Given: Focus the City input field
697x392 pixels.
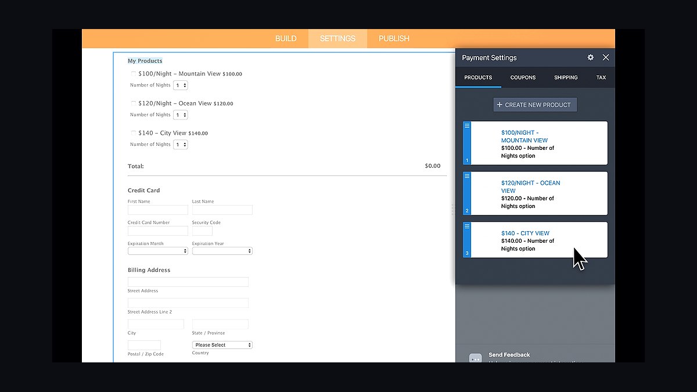Looking at the screenshot, I should click(156, 324).
